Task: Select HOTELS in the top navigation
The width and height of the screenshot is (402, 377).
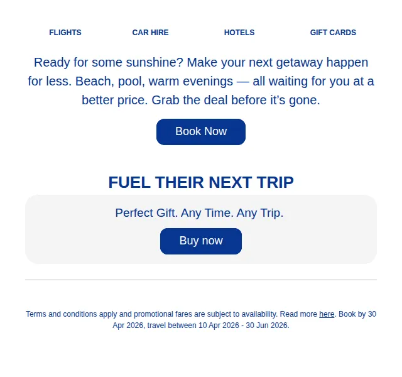Action: point(239,33)
